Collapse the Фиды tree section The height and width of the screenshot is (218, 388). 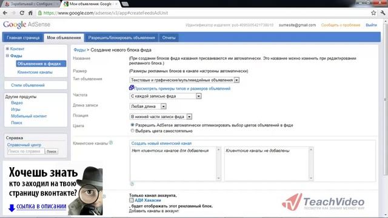(7, 56)
